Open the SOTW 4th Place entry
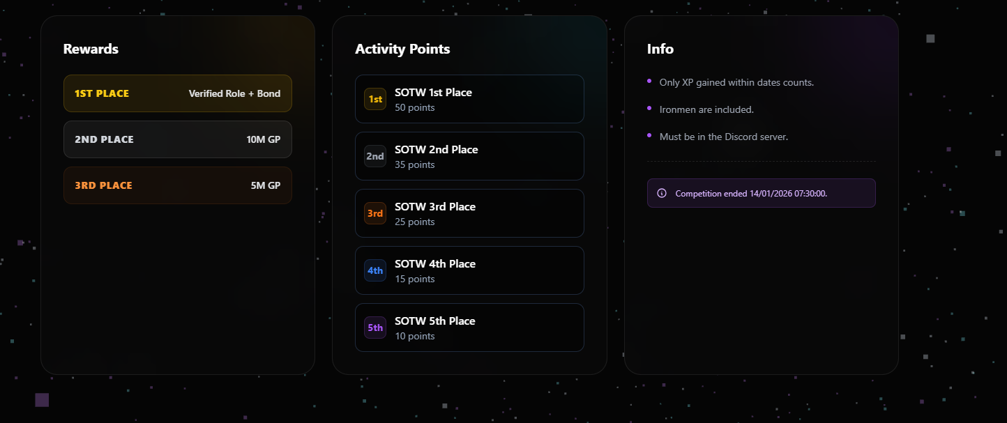Image resolution: width=1007 pixels, height=423 pixels. (469, 270)
